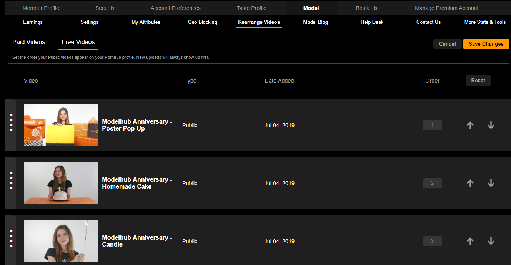Switch to the Paid Videos list
The width and height of the screenshot is (511, 265).
click(x=29, y=42)
